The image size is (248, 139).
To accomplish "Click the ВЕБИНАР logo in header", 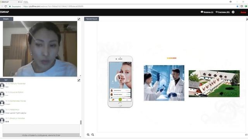I will click(x=4, y=12).
